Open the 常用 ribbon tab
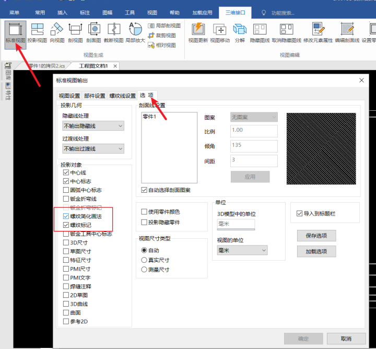This screenshot has width=376, height=349. (40, 13)
